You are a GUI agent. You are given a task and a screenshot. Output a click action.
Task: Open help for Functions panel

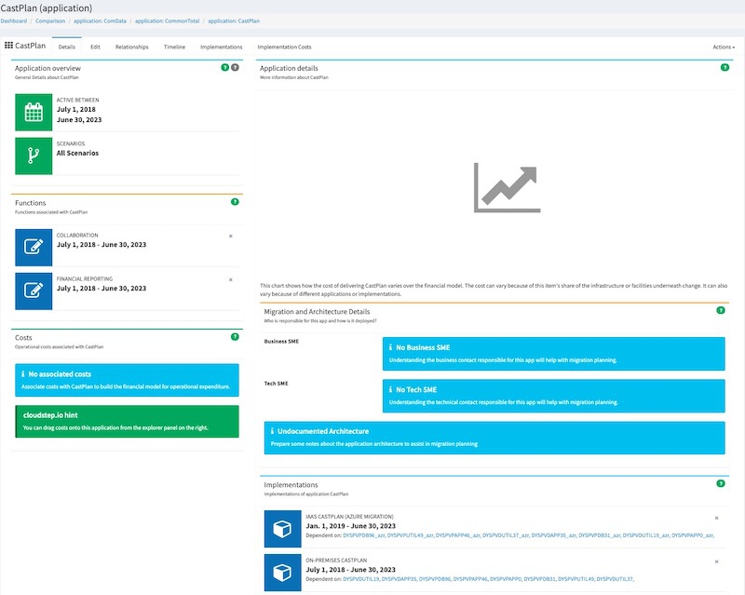click(x=235, y=202)
